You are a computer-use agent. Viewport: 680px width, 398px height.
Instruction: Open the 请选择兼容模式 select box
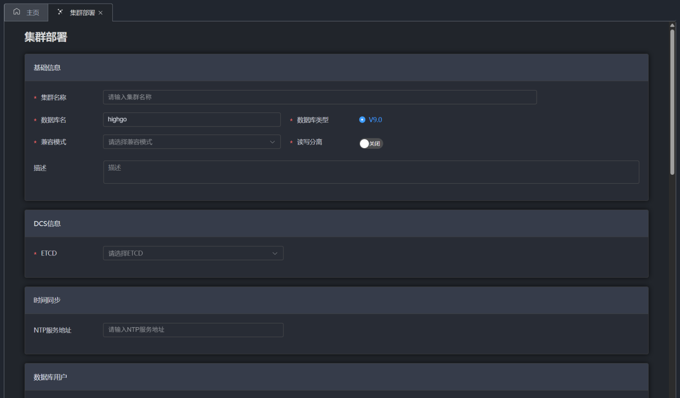187,142
